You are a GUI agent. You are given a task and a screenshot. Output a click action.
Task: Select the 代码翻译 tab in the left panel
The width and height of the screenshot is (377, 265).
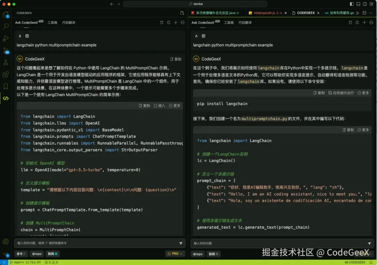[x=68, y=23]
